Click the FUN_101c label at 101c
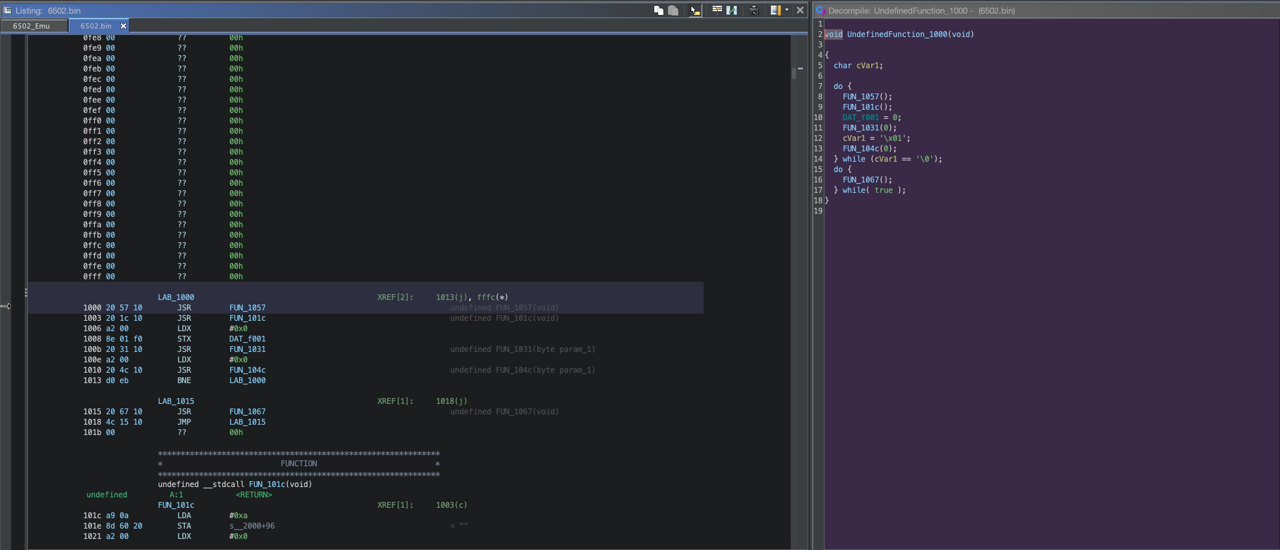The width and height of the screenshot is (1280, 550). [x=176, y=505]
